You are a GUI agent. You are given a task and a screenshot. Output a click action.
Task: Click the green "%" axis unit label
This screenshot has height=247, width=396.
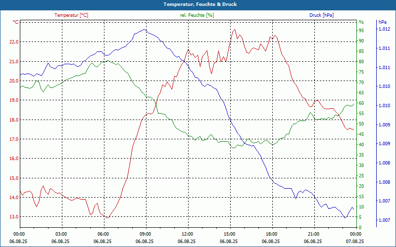click(x=361, y=22)
